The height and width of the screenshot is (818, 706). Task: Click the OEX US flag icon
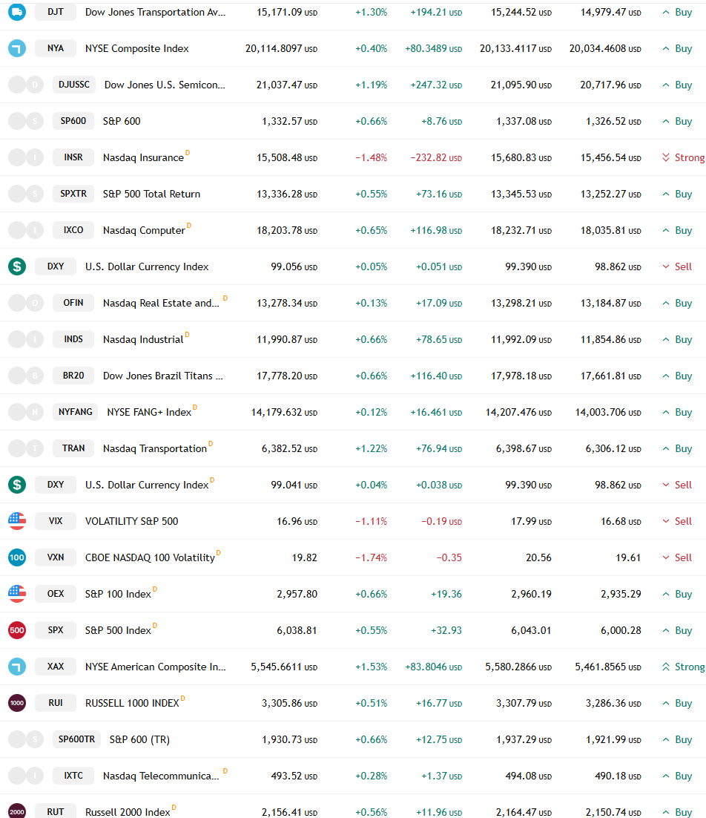(17, 594)
